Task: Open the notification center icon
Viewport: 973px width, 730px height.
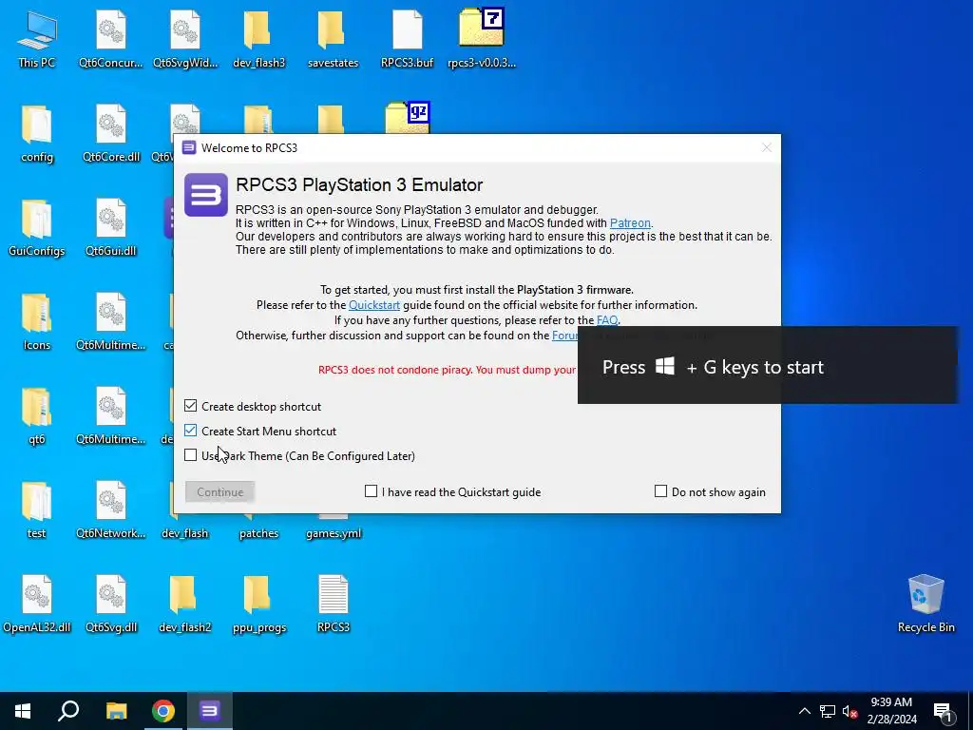Action: coord(943,711)
